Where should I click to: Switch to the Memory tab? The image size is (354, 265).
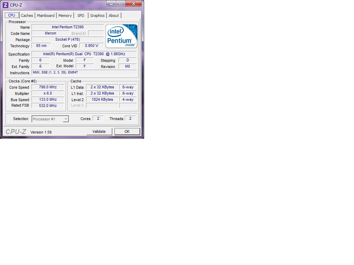point(65,16)
